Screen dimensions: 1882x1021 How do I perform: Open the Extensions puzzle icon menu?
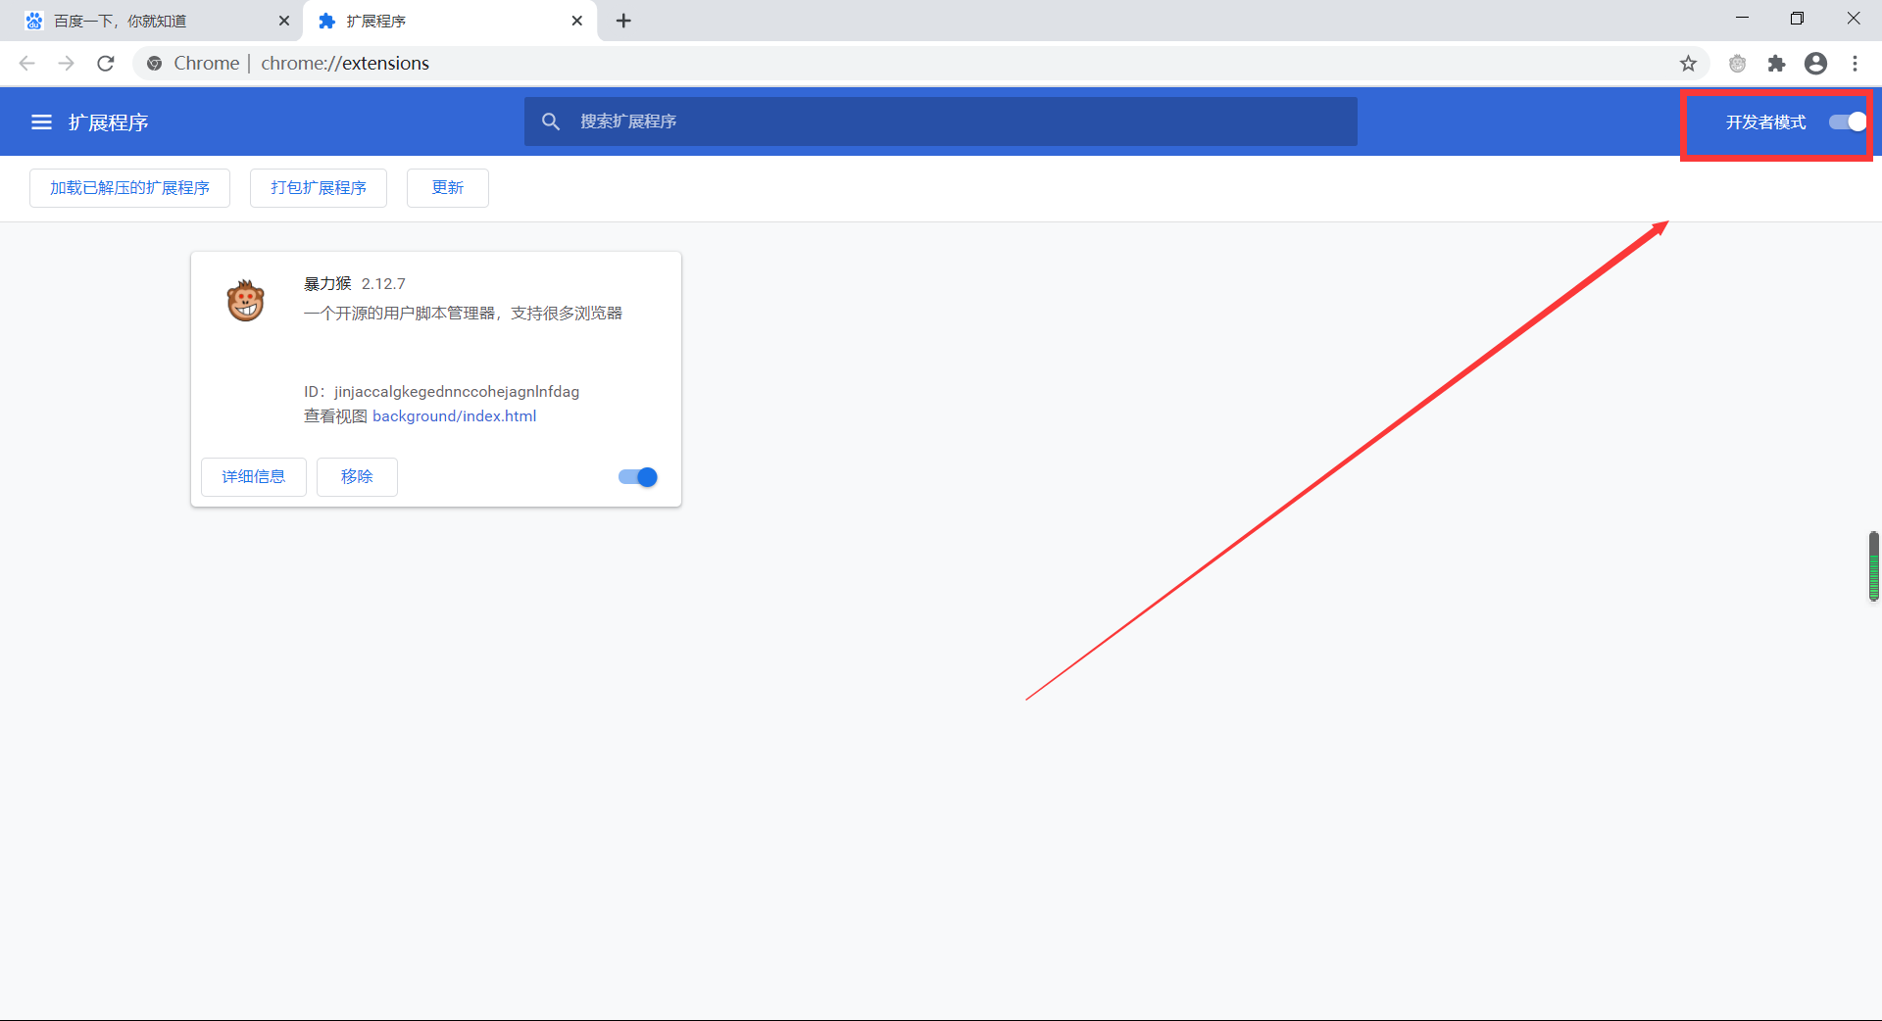pos(1776,64)
